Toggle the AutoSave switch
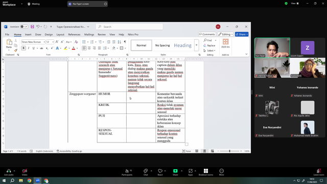 point(24,27)
